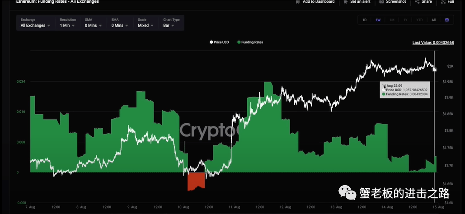This screenshot has height=214, width=465.
Task: Click the Add to Dashboard bookmark icon
Action: tap(297, 2)
